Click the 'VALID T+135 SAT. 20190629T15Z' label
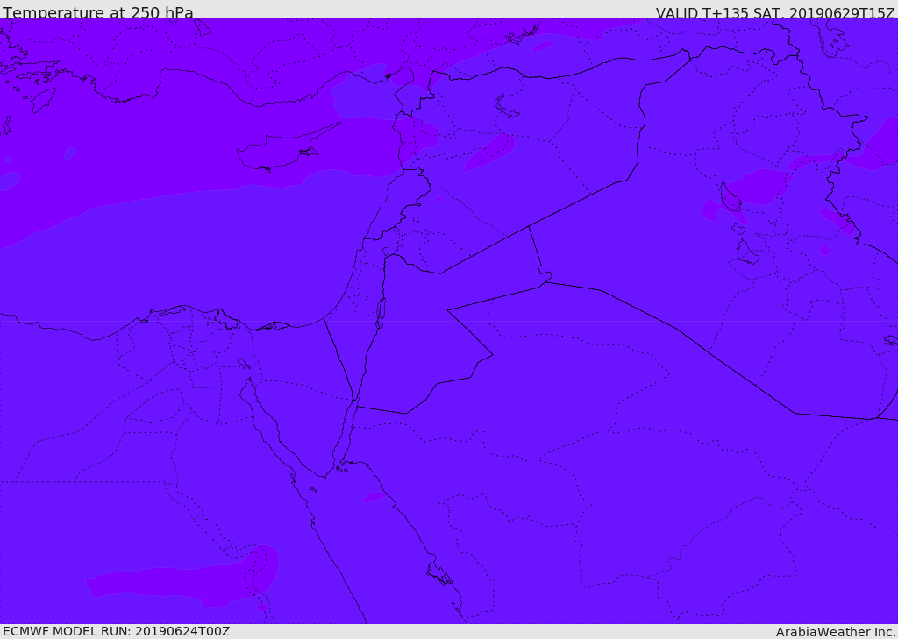 pos(775,12)
